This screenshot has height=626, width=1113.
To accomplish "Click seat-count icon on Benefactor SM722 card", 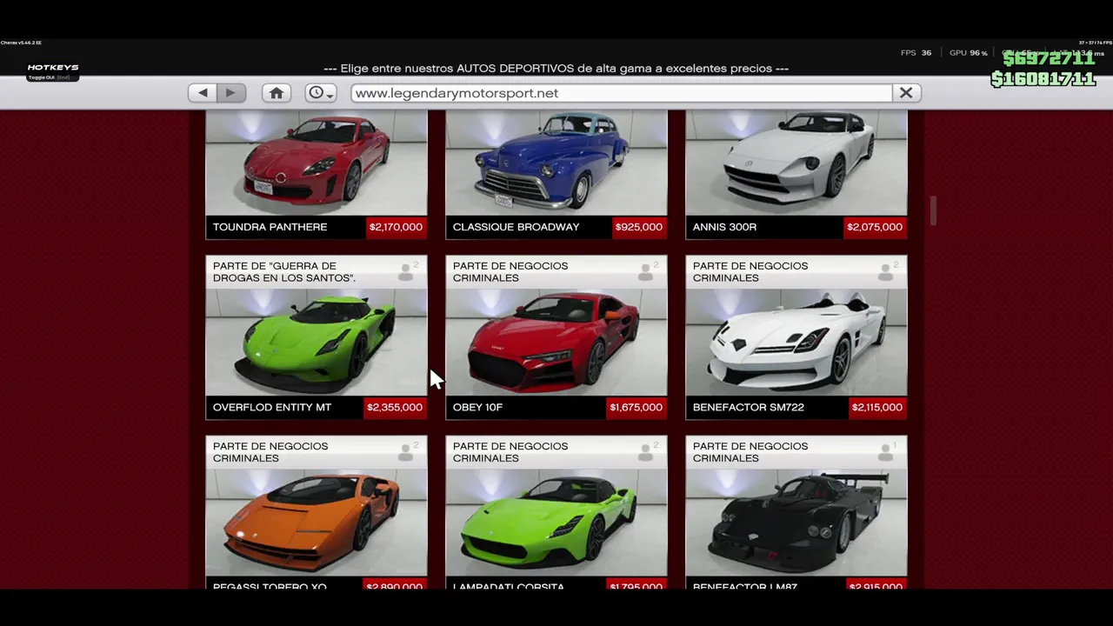I will pos(886,272).
